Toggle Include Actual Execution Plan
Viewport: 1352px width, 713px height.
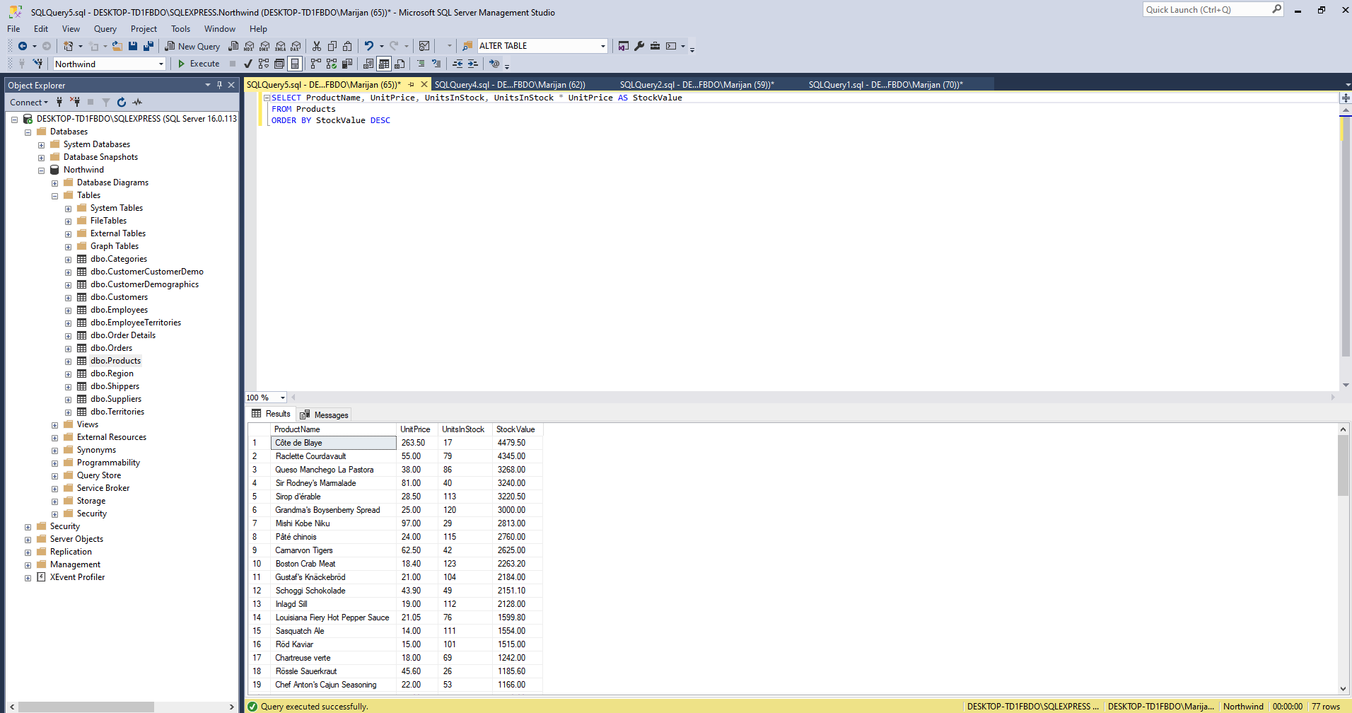pos(316,64)
